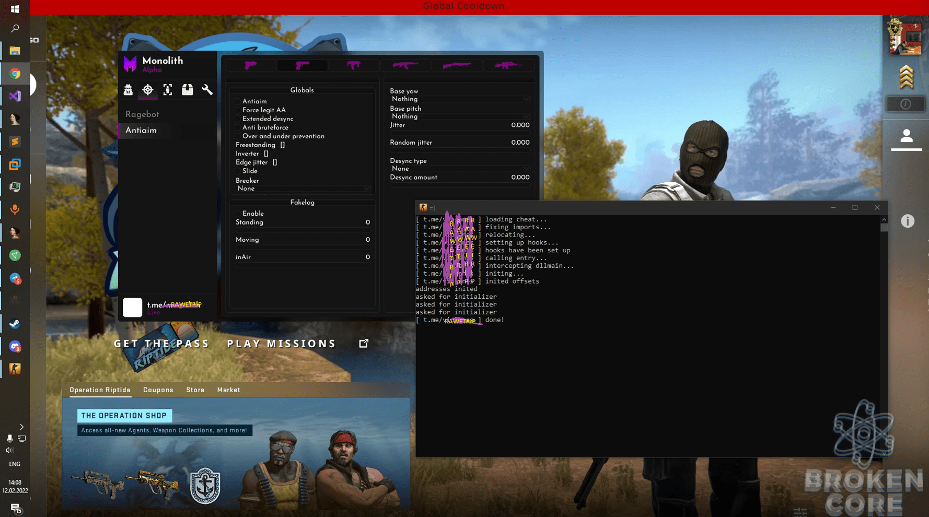929x517 pixels.
Task: Open the Base yaw dropdown
Action: click(460, 99)
